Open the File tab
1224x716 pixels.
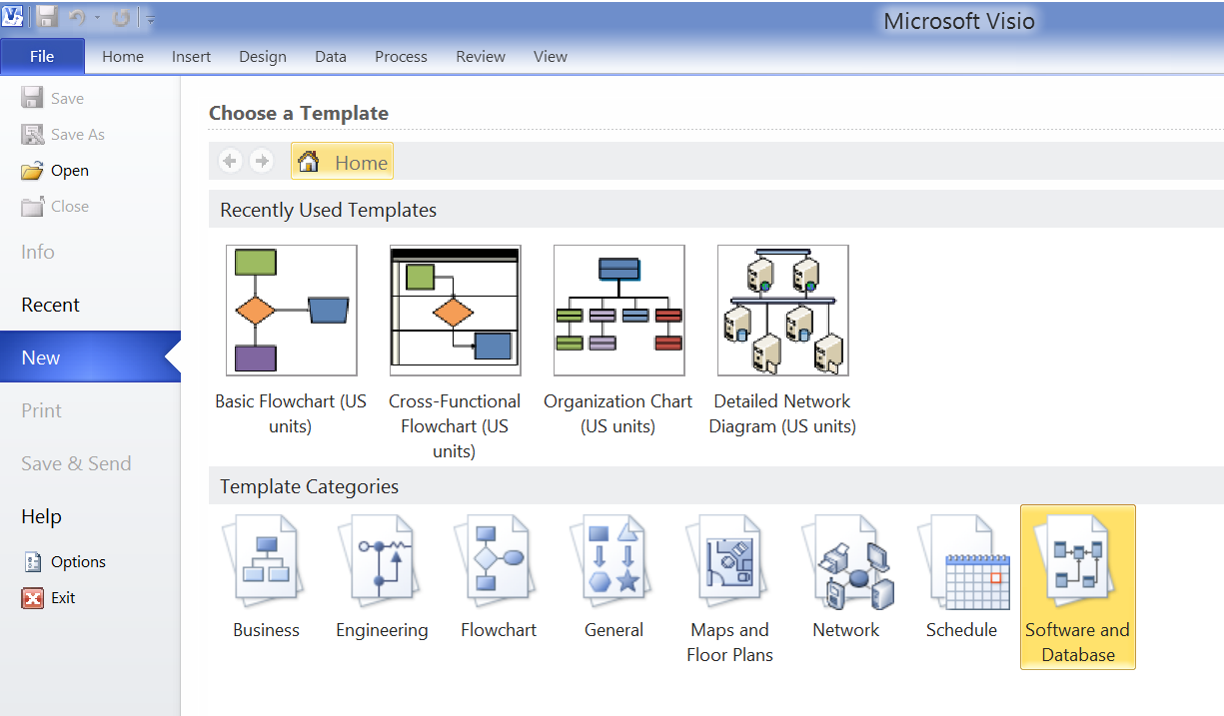pos(42,57)
